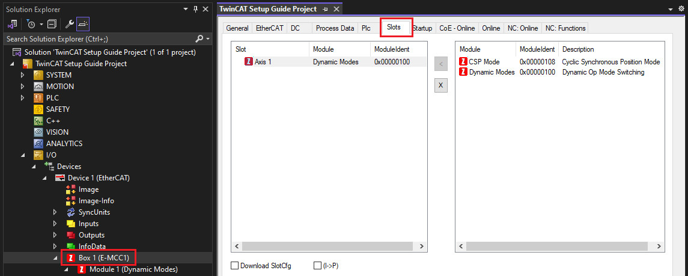
Task: Switch to the EtherCAT tab
Action: (x=270, y=28)
